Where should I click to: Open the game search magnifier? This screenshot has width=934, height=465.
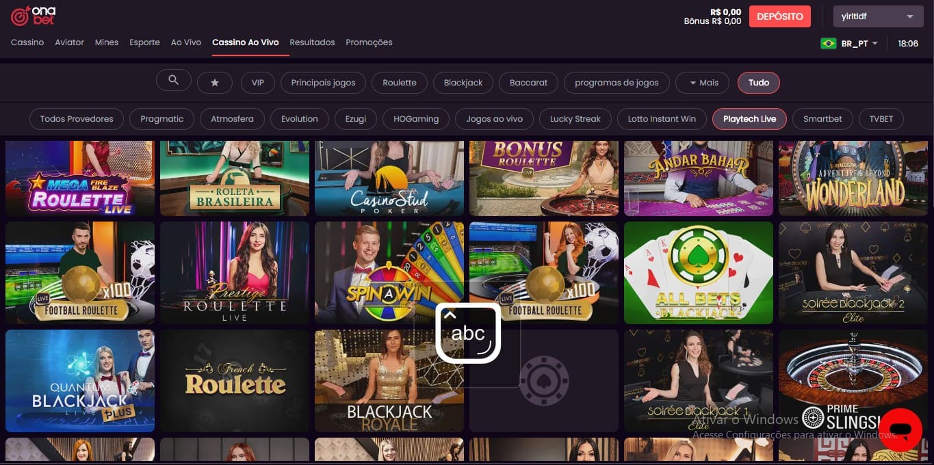[174, 81]
